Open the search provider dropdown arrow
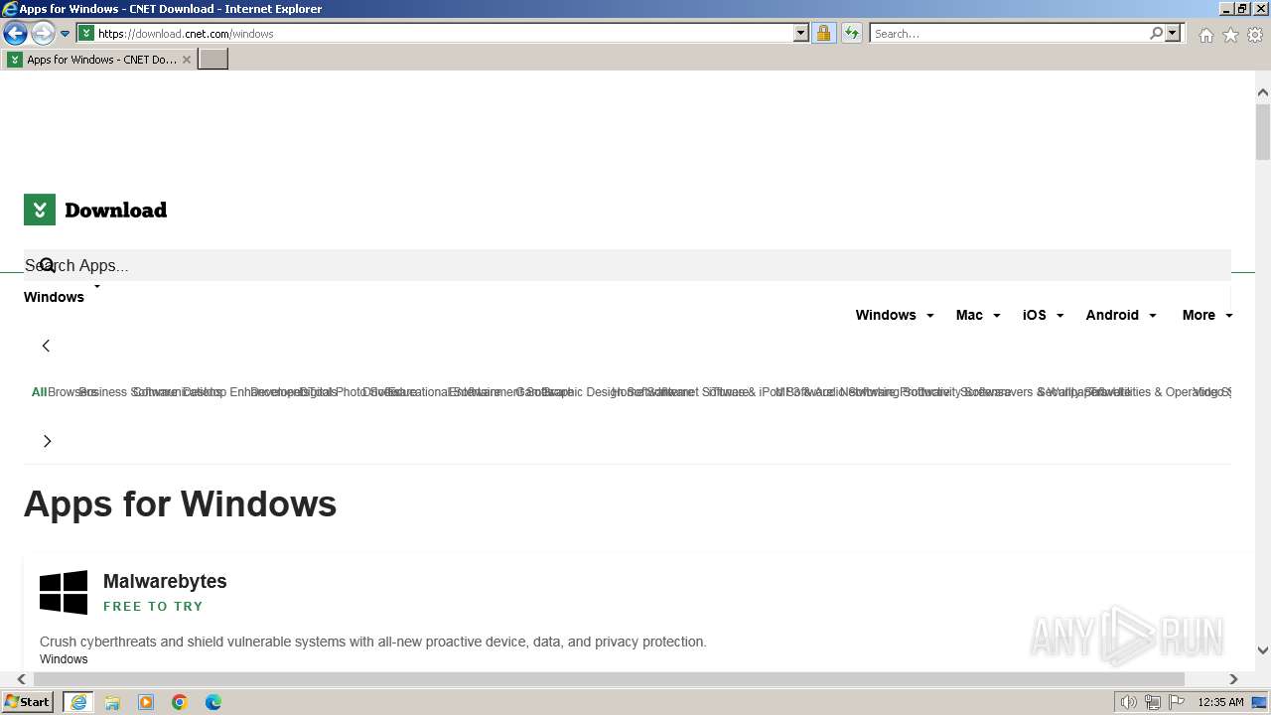This screenshot has width=1271, height=715. pos(1173,33)
